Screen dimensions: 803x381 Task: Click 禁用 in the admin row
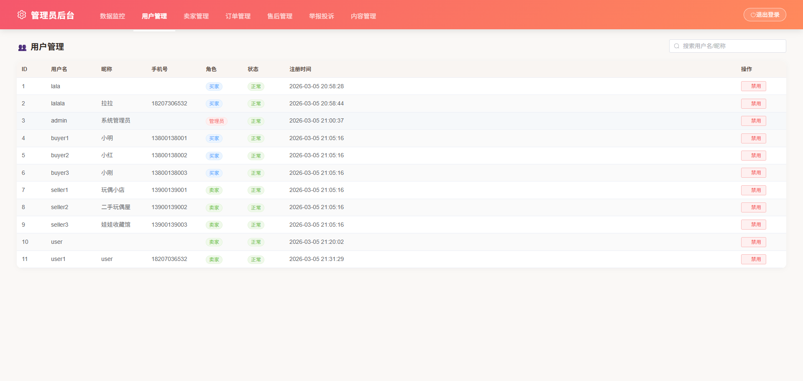tap(754, 121)
